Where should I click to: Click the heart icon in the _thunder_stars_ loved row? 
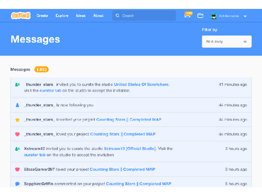pyautogui.click(x=17, y=134)
